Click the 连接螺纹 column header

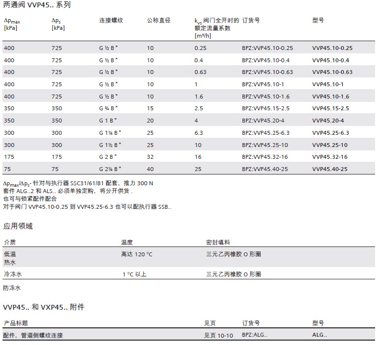click(111, 21)
